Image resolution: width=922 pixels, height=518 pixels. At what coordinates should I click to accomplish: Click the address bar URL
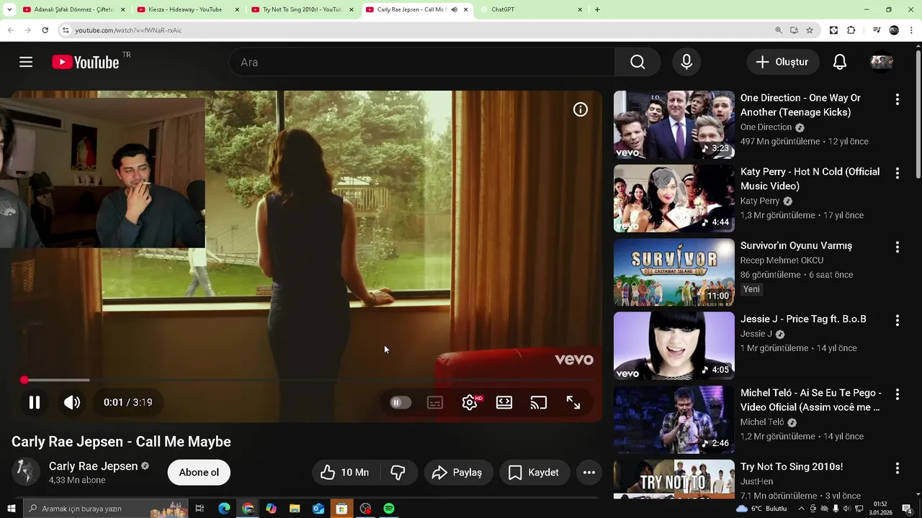(x=128, y=30)
